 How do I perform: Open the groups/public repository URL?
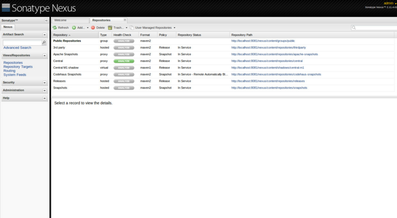pos(263,41)
